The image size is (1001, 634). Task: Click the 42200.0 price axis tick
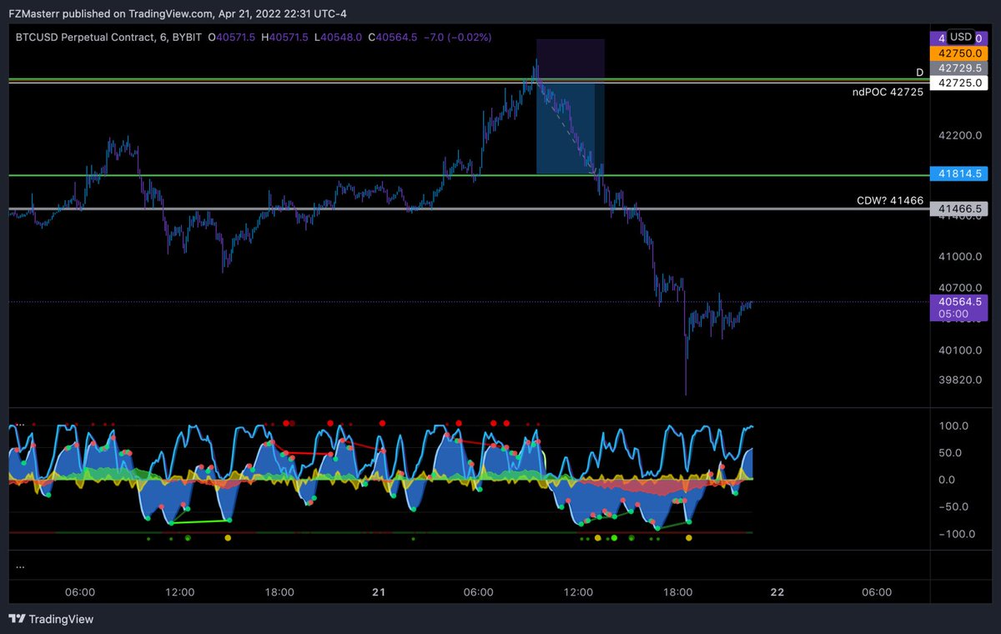958,135
